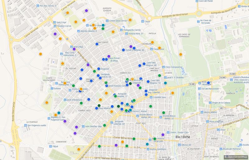Open the Vicente Blasco Ibáñez, 22 stop icon
The height and width of the screenshot is (160, 249).
tap(161, 117)
